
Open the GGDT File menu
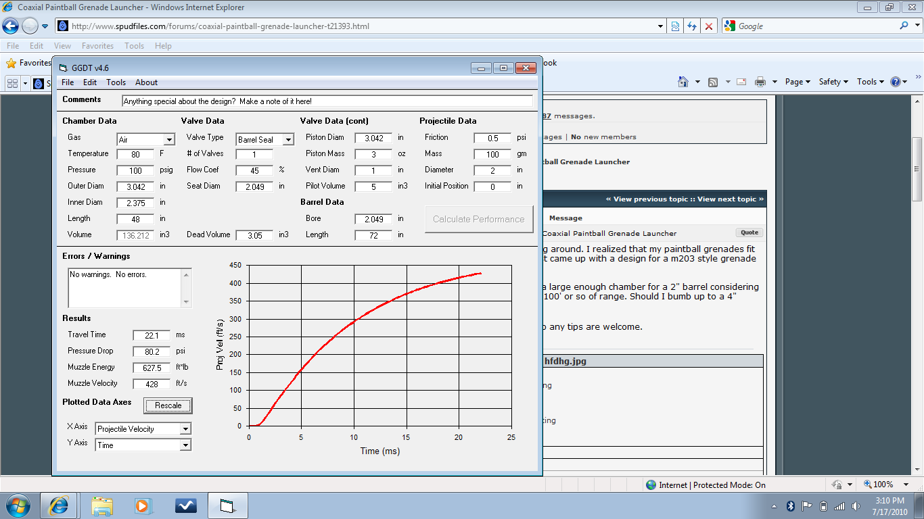point(68,82)
